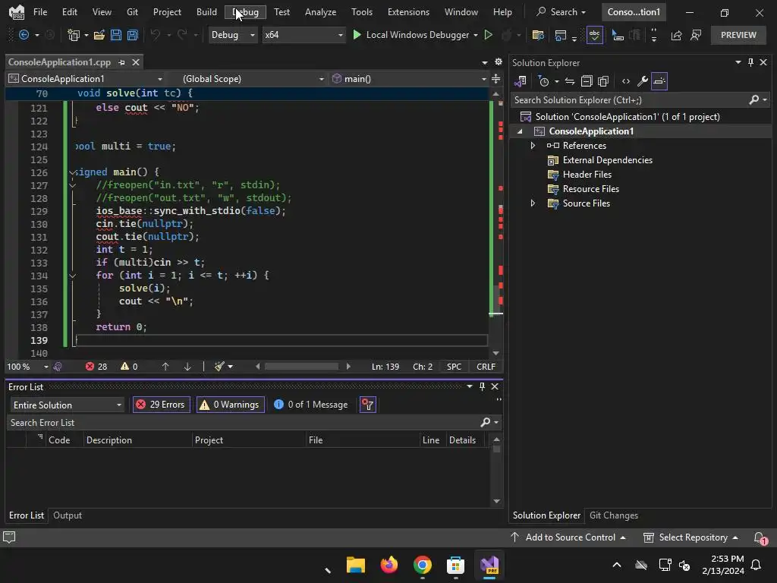This screenshot has width=777, height=583.
Task: Open the Debug configuration dropdown
Action: pos(233,35)
